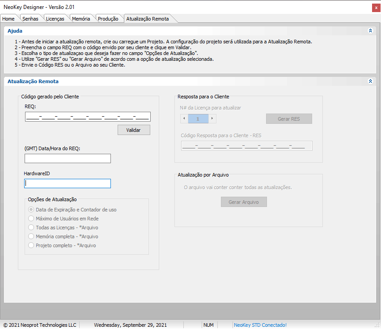Focus the HardwareID text field
The image size is (381, 329).
click(68, 183)
